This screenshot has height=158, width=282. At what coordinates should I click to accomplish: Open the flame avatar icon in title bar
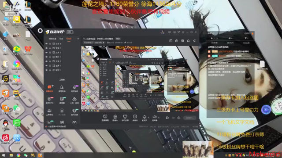point(163,32)
